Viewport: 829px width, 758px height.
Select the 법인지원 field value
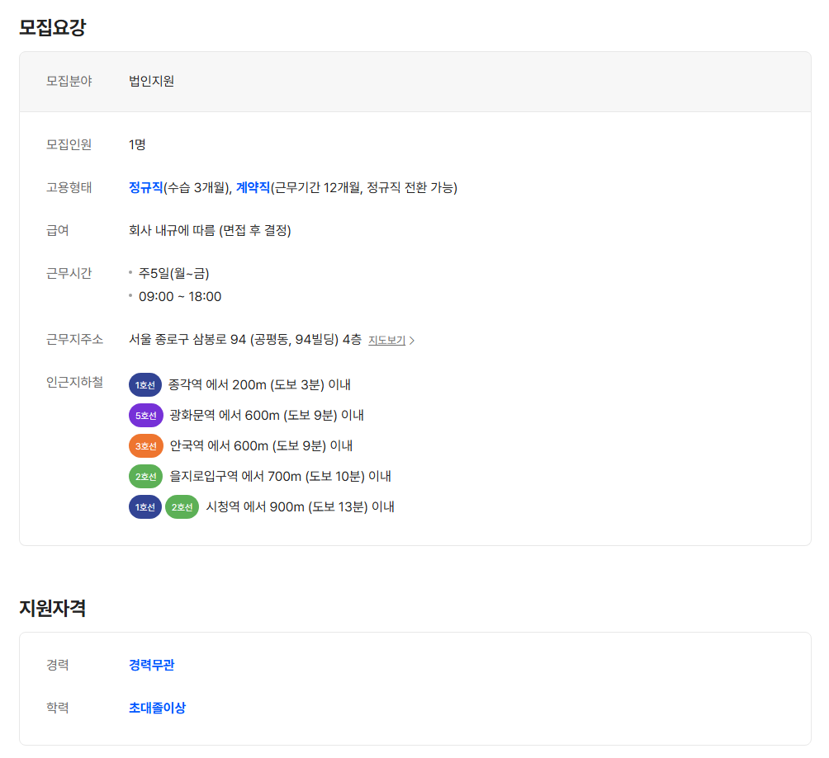pyautogui.click(x=152, y=81)
